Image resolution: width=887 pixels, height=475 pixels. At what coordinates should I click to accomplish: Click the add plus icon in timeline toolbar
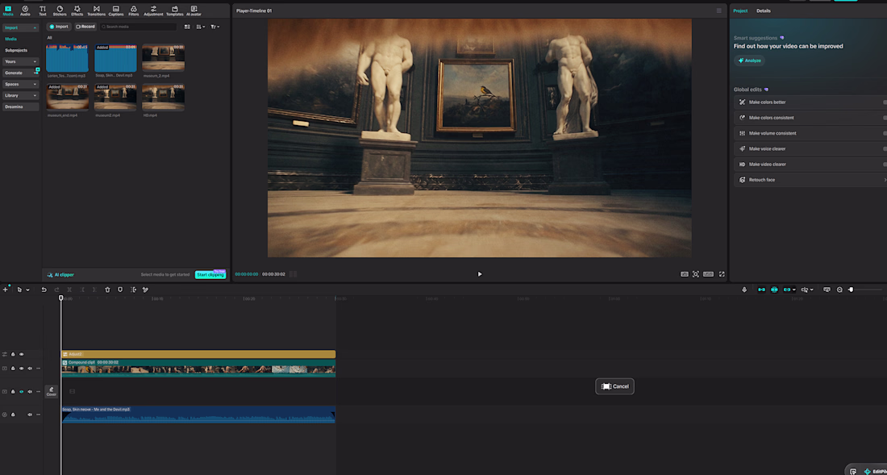point(5,290)
